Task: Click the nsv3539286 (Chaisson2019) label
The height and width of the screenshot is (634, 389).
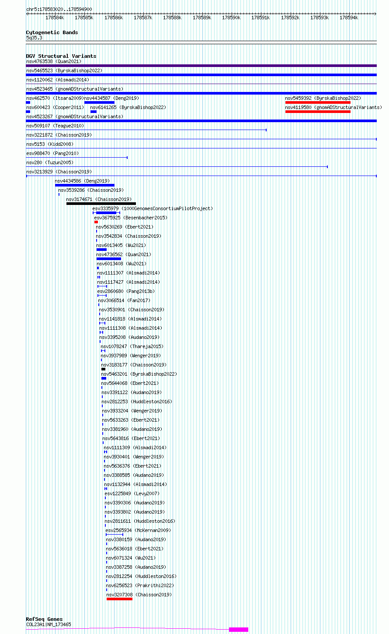Action: 91,190
